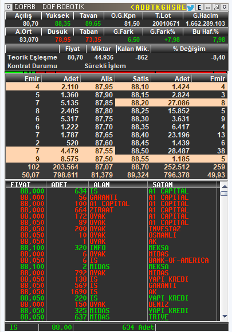The width and height of the screenshot is (232, 332).
Task: Click '634 Adet' in the status bar
Action: click(x=138, y=327)
